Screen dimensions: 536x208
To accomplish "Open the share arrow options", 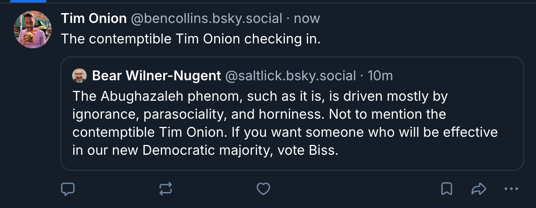I will click(479, 189).
